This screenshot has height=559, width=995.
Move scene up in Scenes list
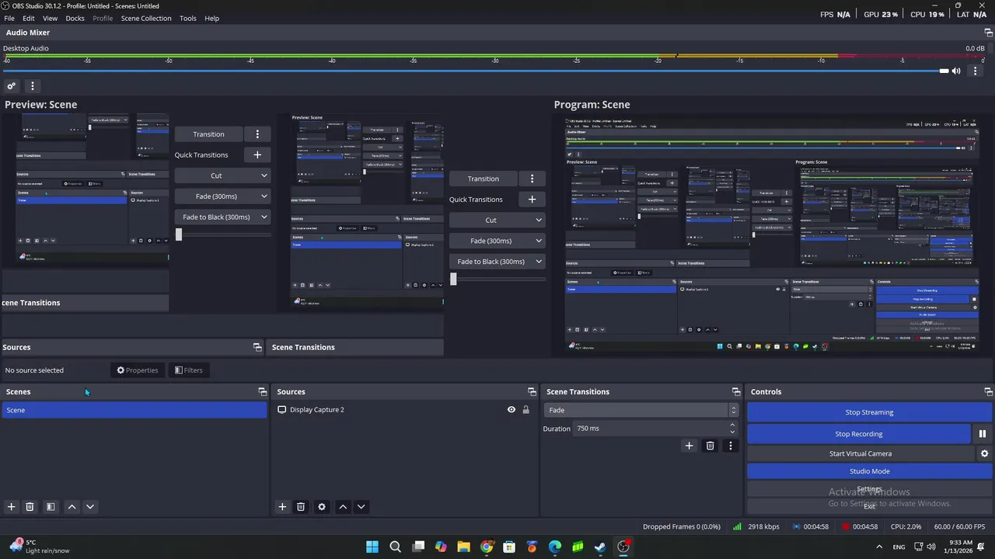[72, 507]
